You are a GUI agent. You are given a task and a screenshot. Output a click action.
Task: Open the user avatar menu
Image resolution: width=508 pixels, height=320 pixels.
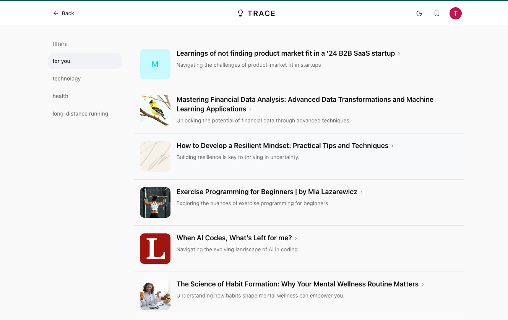[455, 13]
